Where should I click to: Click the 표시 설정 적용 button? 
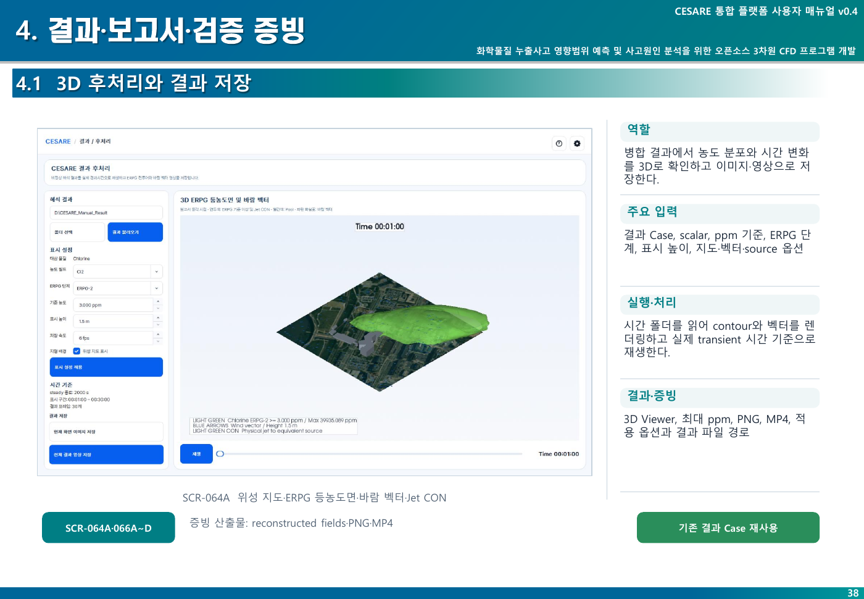point(106,367)
